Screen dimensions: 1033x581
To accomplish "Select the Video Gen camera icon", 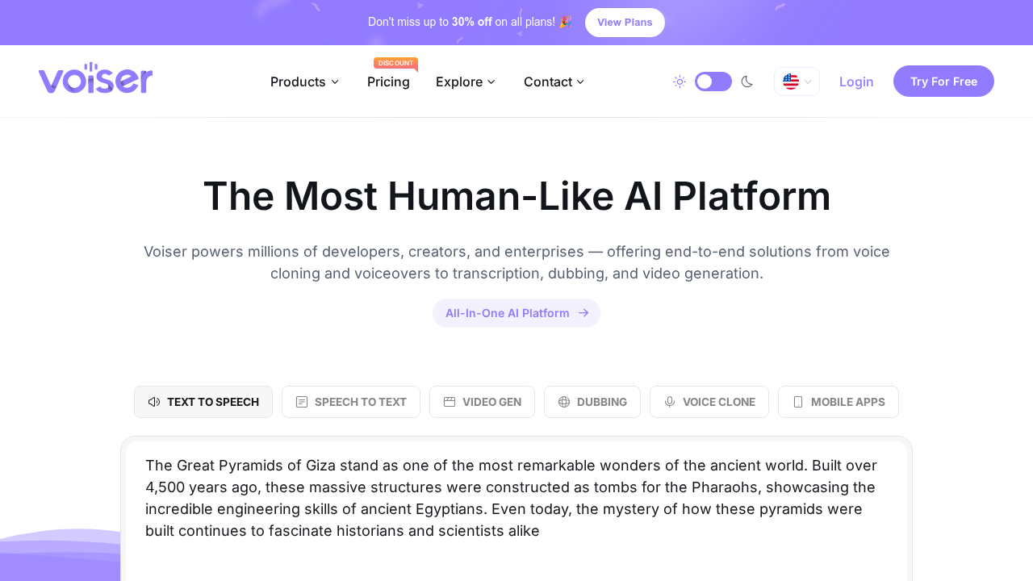I will (x=450, y=401).
